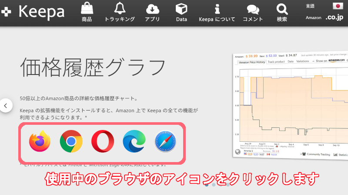Viewport: 348px width, 195px height.
Task: Click the price history graph preview image
Action: pos(291,106)
